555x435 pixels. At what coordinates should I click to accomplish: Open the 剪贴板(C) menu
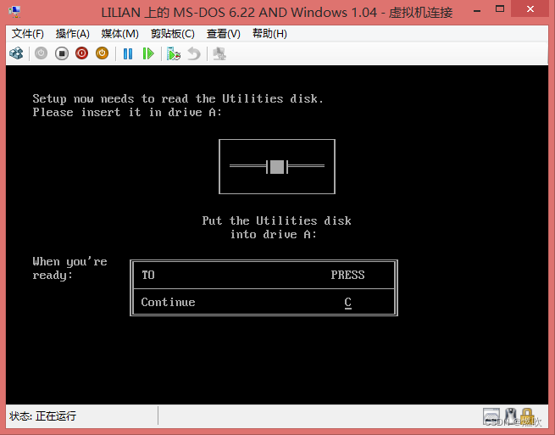coord(173,34)
